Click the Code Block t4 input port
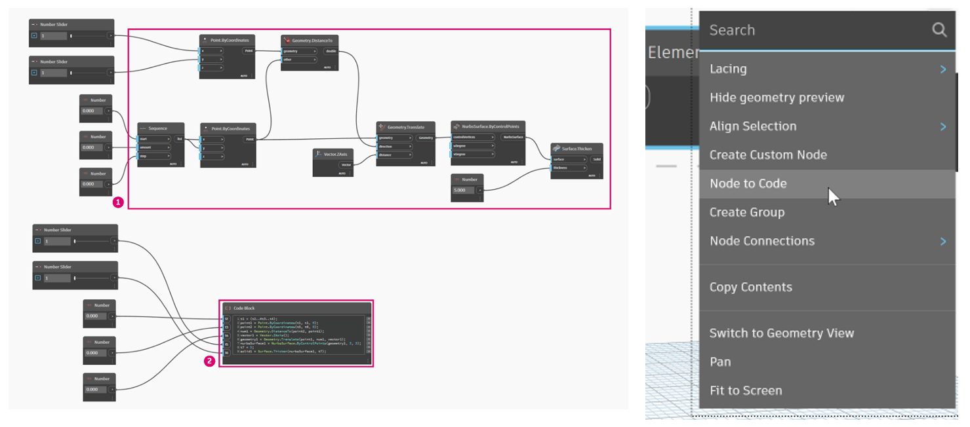The image size is (970, 427). pyautogui.click(x=226, y=335)
